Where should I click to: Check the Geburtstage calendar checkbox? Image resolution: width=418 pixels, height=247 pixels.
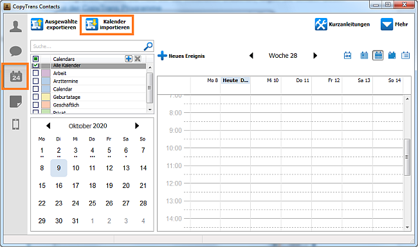click(x=36, y=97)
